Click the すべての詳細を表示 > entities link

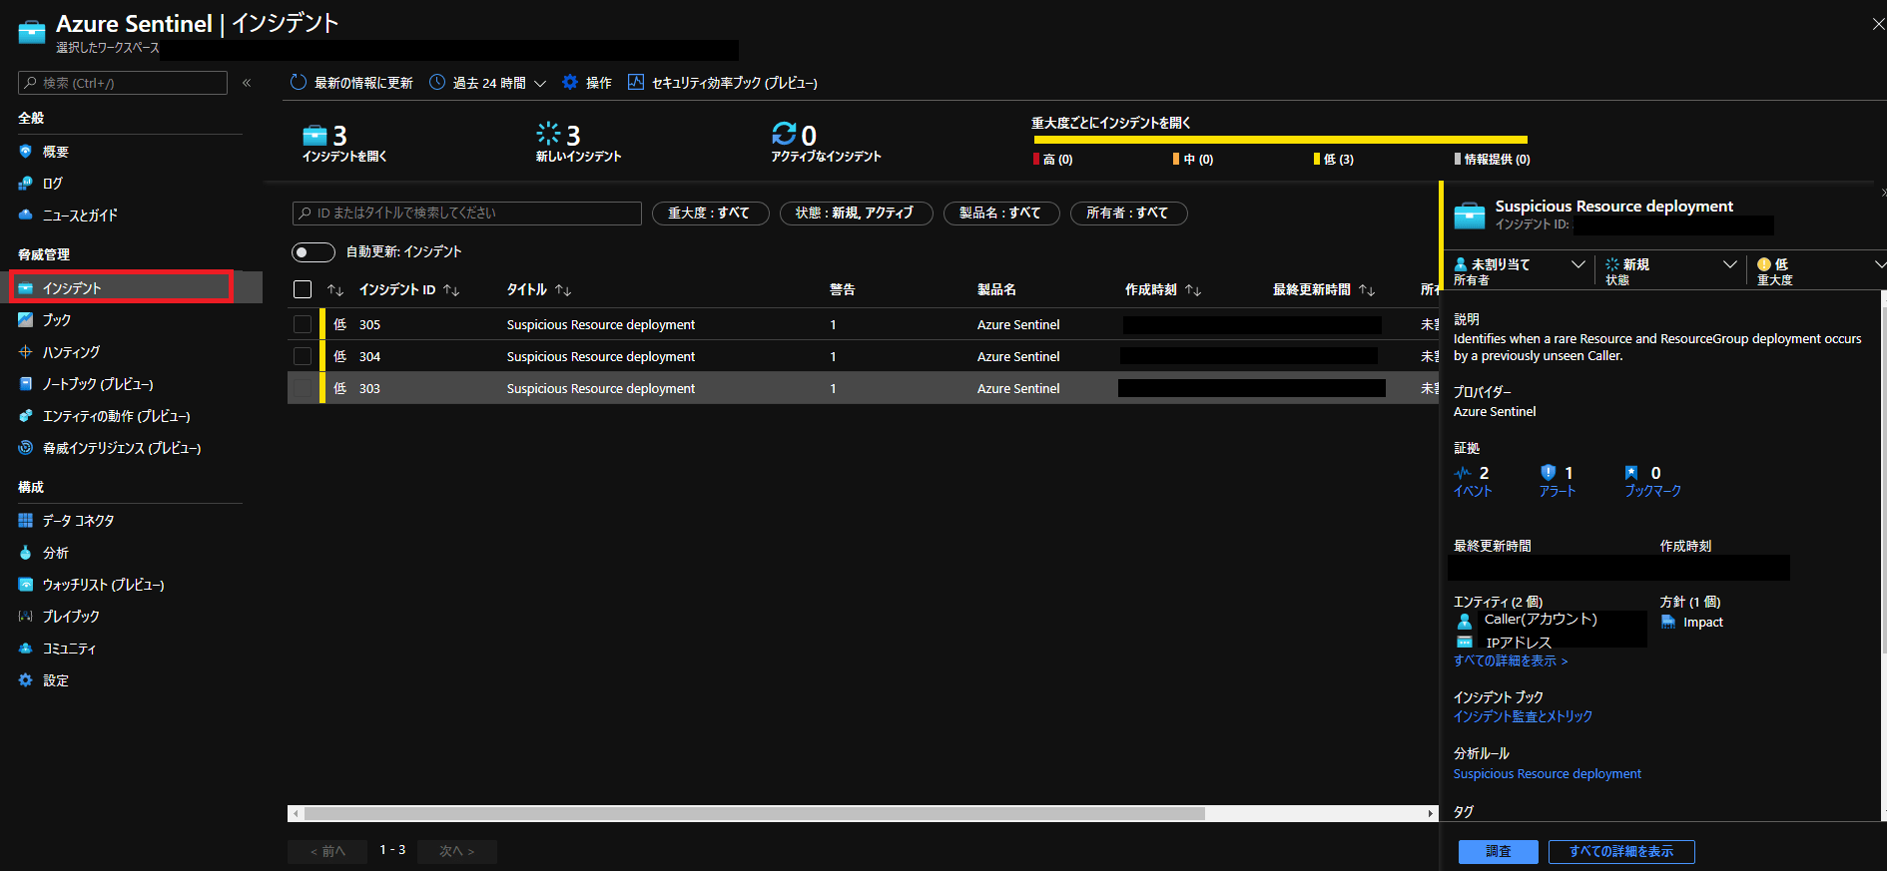click(x=1511, y=660)
